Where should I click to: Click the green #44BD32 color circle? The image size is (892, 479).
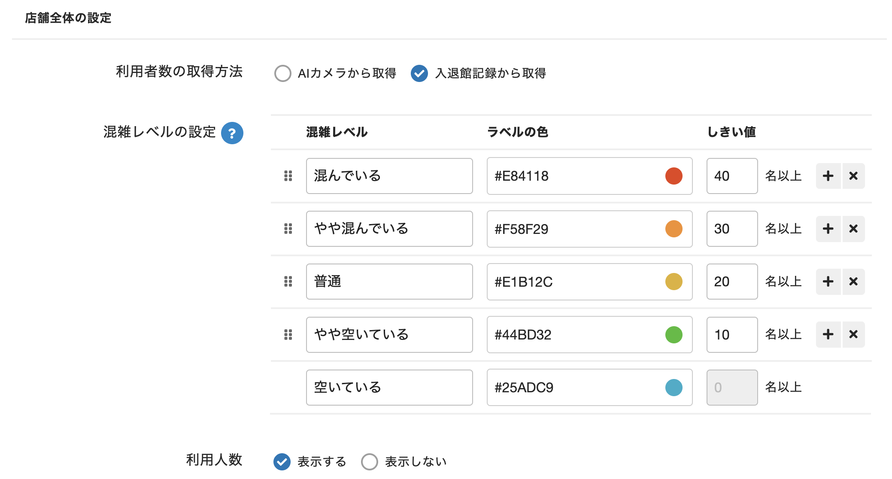tap(674, 334)
